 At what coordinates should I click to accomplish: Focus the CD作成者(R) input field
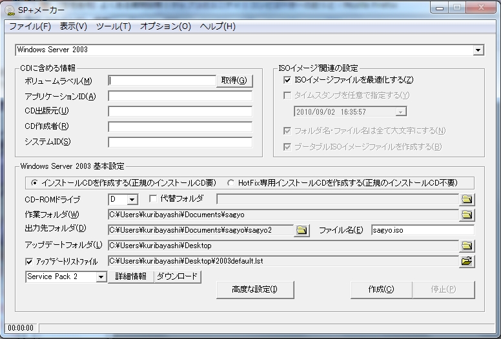click(180, 127)
